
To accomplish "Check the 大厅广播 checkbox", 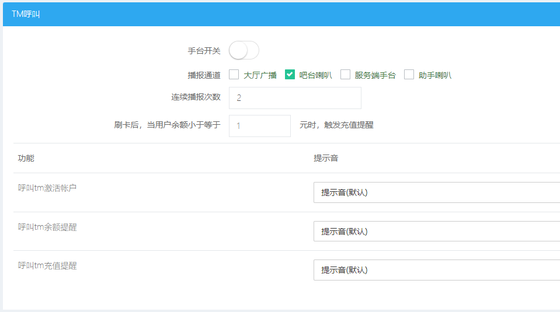I will pos(234,75).
